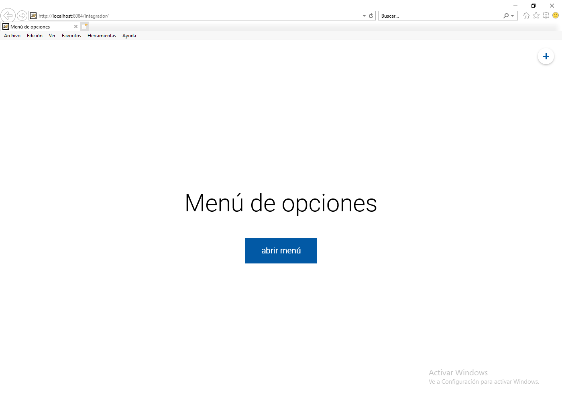
Task: Open the Favoritos menu
Action: tap(71, 36)
